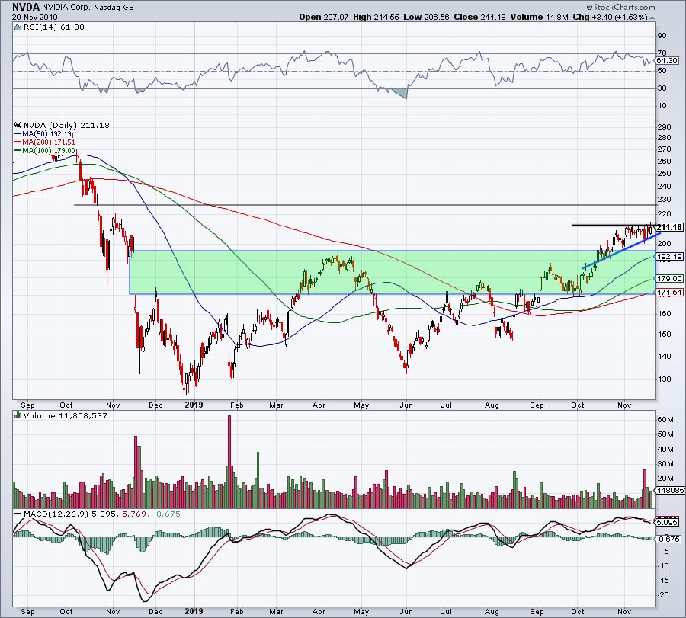Click the red MA(200) legend line swatch
Viewport: 686px width, 618px height.
18,142
